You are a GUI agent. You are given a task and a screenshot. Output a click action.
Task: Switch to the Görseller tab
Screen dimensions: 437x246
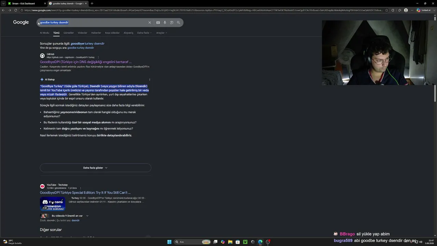tap(69, 33)
